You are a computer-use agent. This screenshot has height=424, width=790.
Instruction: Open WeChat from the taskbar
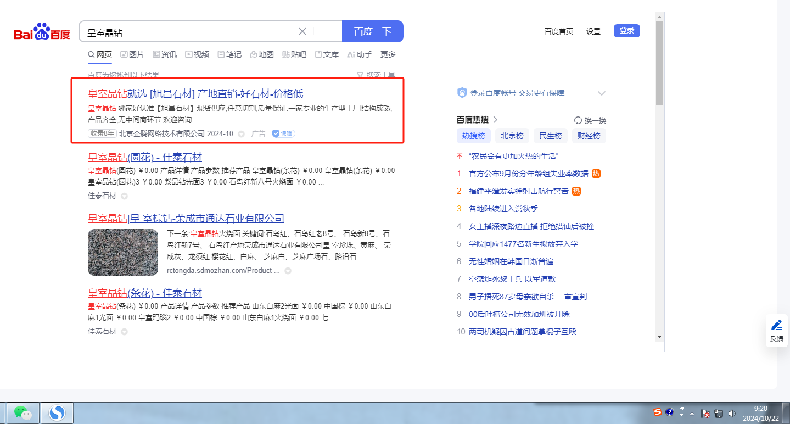point(23,412)
